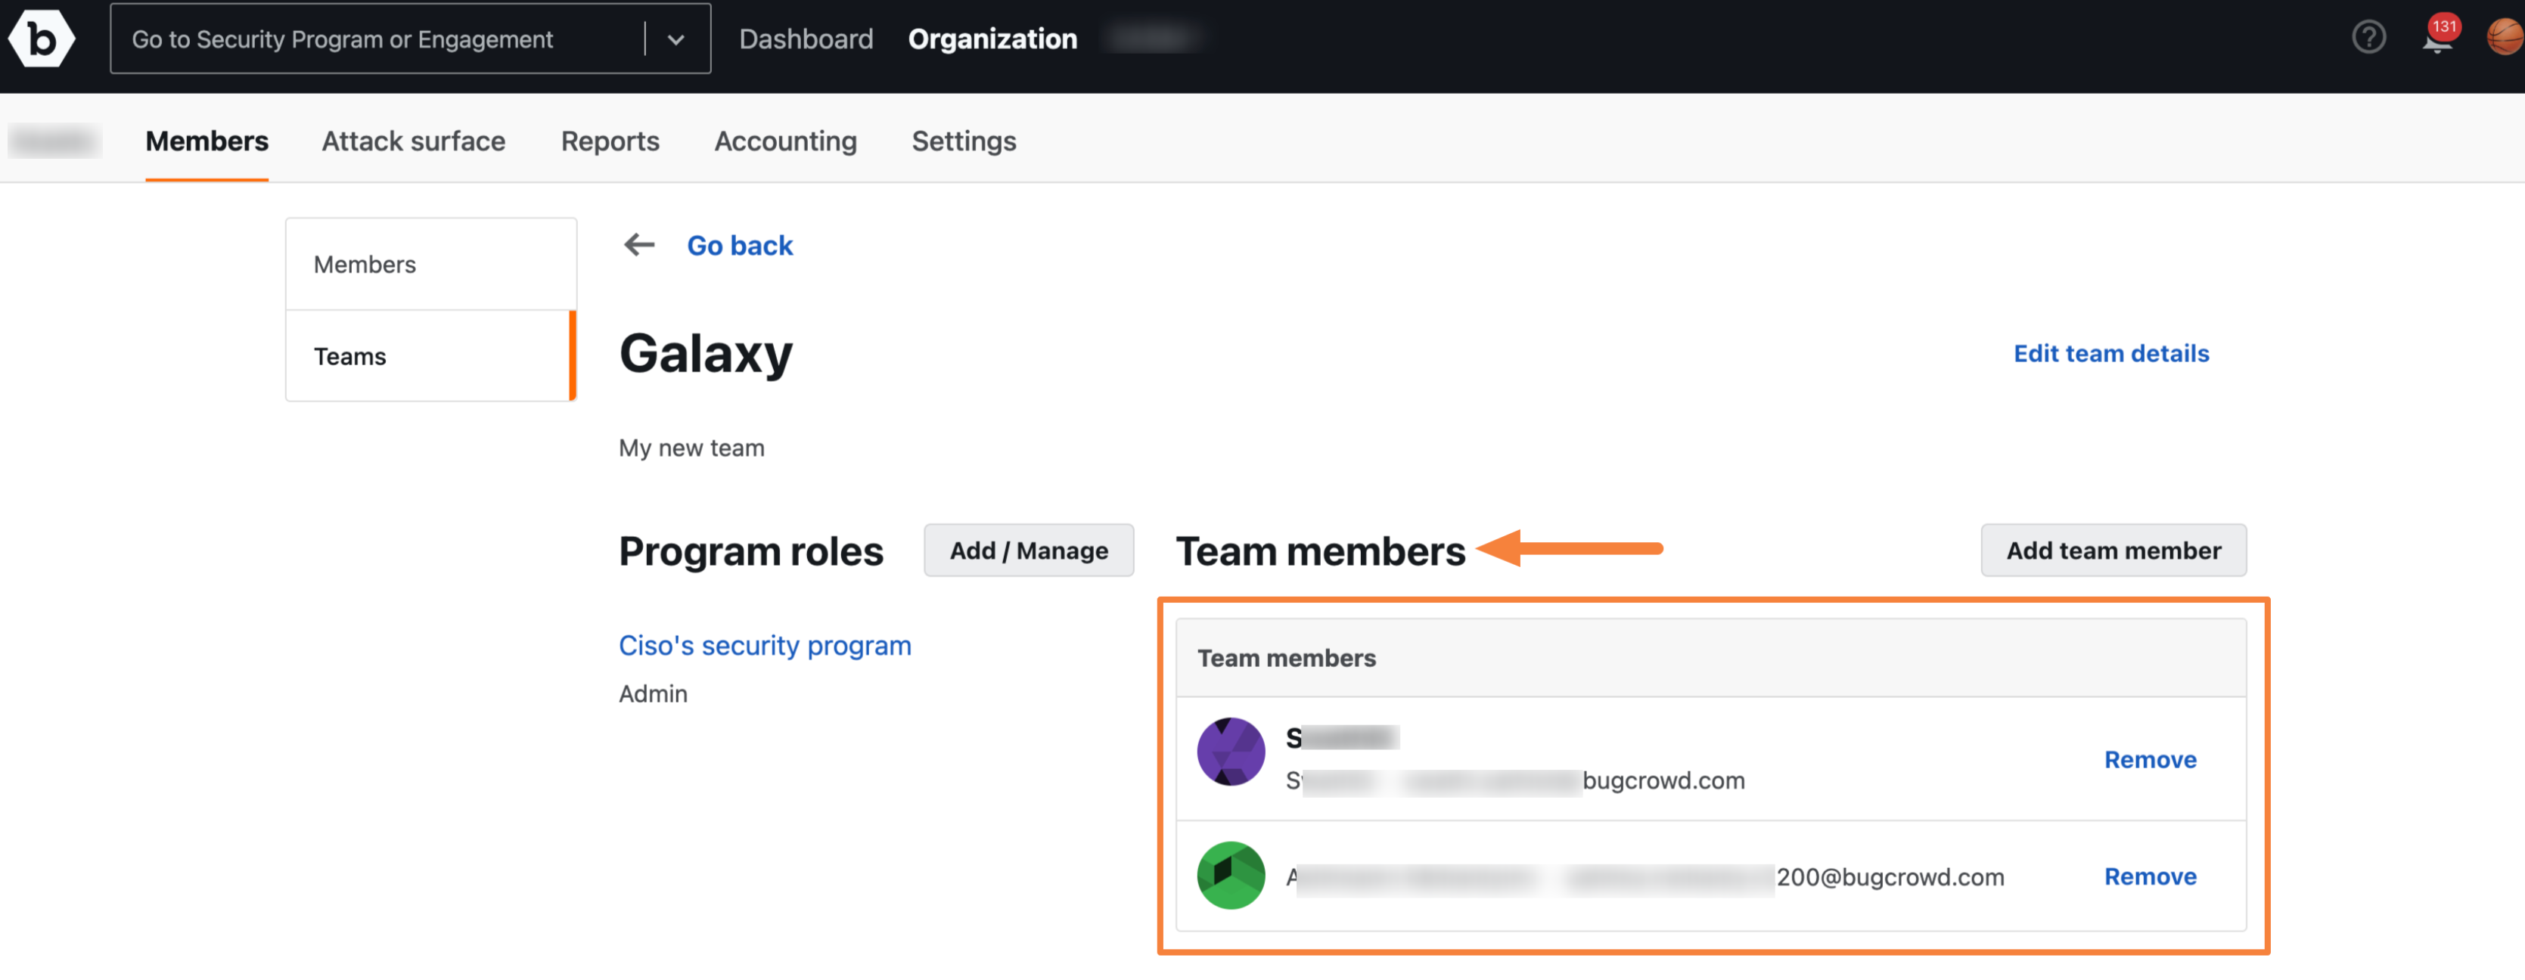The image size is (2525, 980).
Task: Click Remove link for member S
Action: click(2150, 756)
